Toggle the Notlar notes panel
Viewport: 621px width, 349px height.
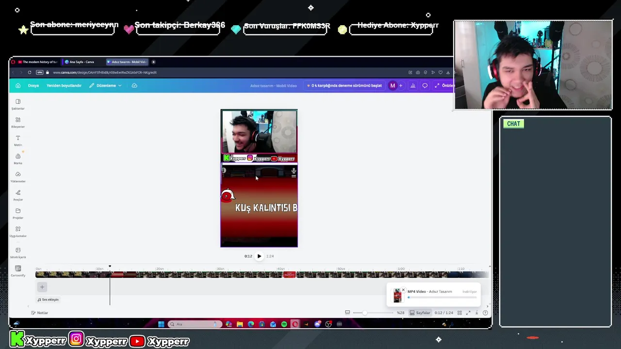tap(39, 313)
